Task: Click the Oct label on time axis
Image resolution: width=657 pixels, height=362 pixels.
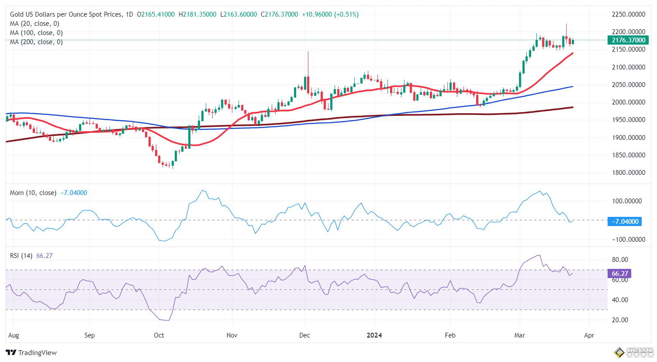Action: tap(159, 335)
